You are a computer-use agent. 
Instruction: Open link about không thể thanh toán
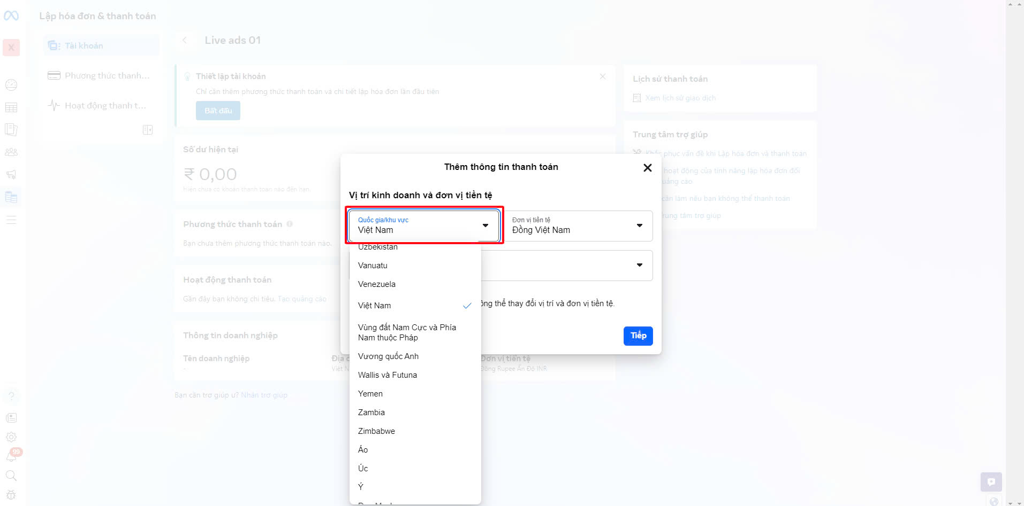(x=726, y=198)
